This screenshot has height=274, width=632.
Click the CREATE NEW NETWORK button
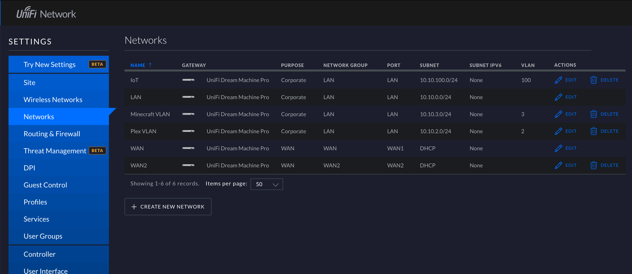click(168, 207)
